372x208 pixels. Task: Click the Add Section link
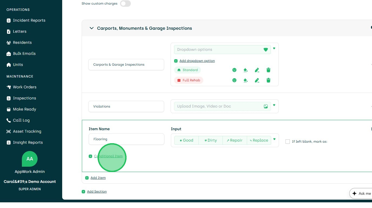(97, 192)
